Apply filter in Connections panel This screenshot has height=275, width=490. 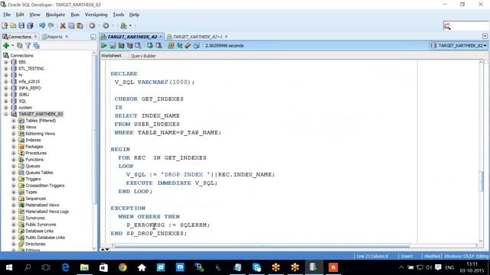pyautogui.click(x=28, y=46)
